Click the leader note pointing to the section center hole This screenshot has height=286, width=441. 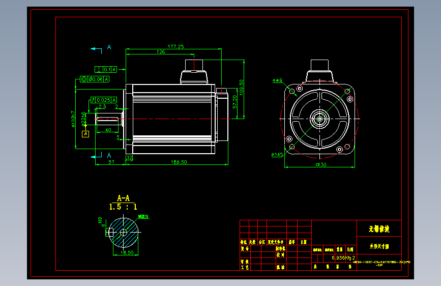pyautogui.click(x=143, y=217)
